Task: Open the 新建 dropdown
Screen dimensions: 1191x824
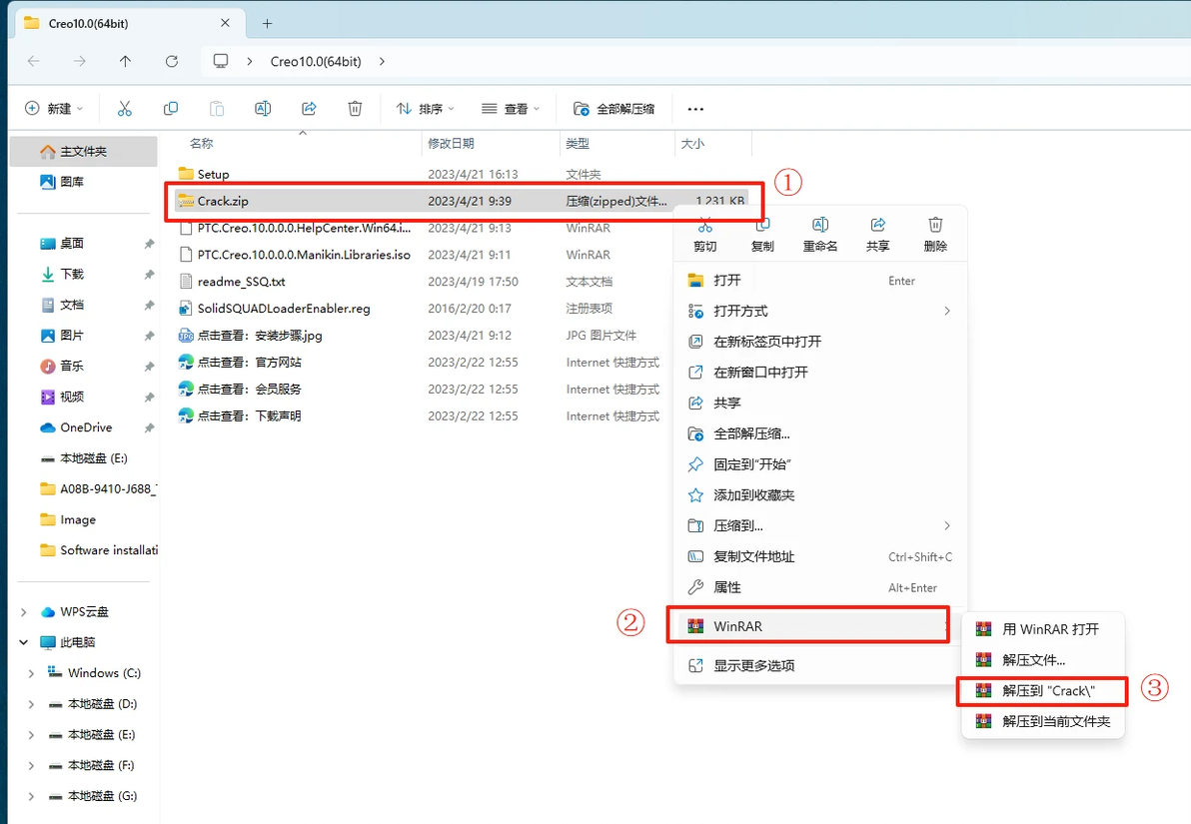Action: 54,109
